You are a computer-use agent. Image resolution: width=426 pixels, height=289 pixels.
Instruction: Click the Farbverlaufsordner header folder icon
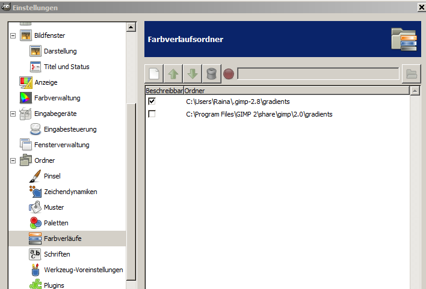(x=404, y=39)
